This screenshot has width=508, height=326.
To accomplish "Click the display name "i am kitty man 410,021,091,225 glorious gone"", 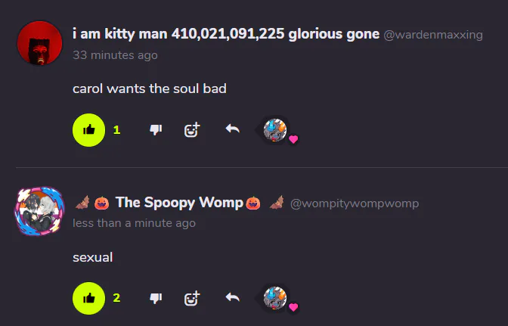I will tap(226, 34).
